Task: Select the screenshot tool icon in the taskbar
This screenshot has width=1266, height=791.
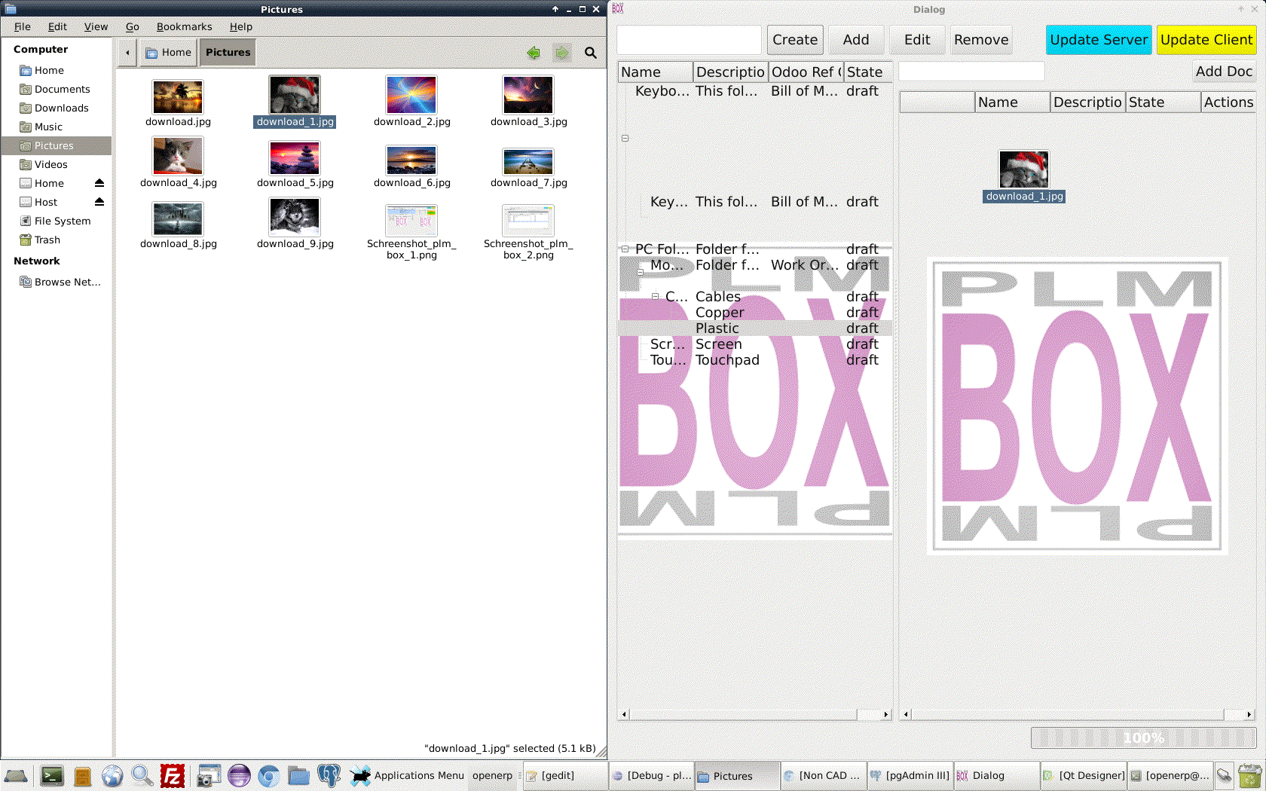Action: pyautogui.click(x=209, y=775)
